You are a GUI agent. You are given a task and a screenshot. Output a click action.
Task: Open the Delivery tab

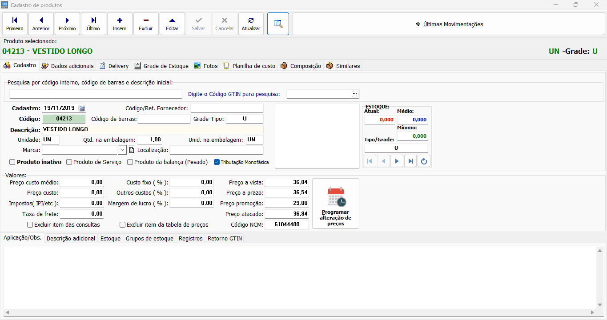point(114,66)
